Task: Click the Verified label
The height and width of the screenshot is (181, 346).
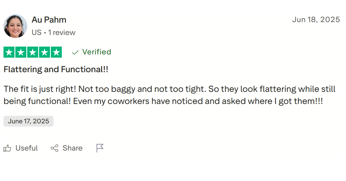Action: (x=97, y=52)
